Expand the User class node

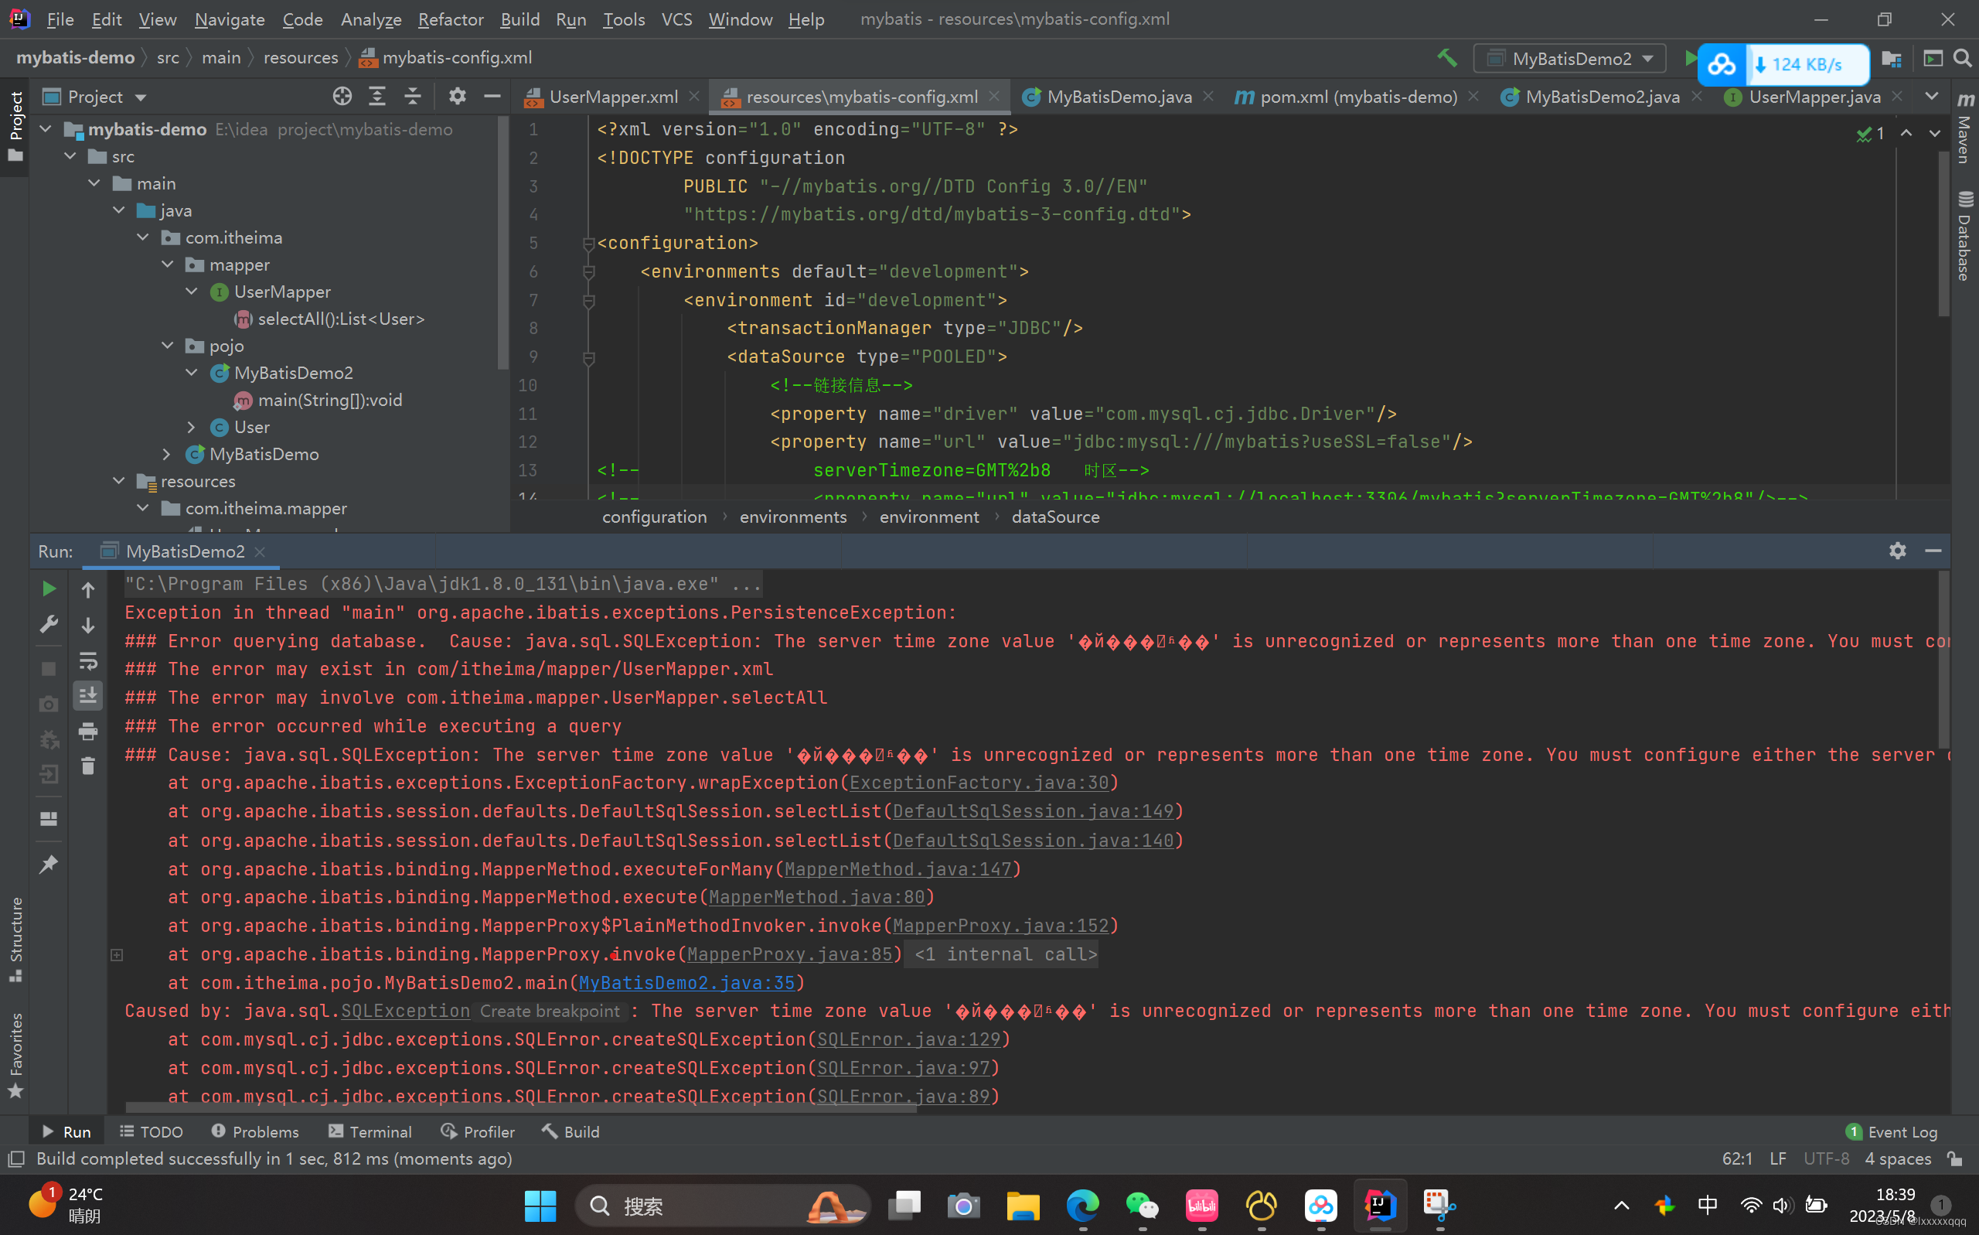pos(192,427)
